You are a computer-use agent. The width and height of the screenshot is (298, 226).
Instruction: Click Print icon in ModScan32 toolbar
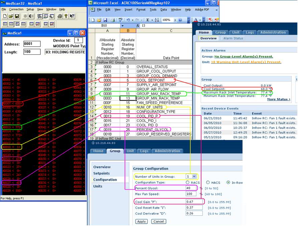60,16
